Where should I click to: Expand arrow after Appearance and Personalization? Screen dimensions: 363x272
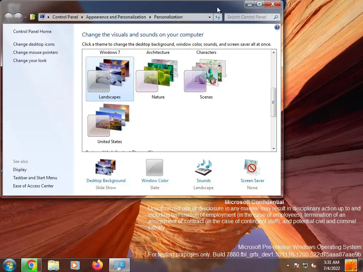[x=150, y=17]
